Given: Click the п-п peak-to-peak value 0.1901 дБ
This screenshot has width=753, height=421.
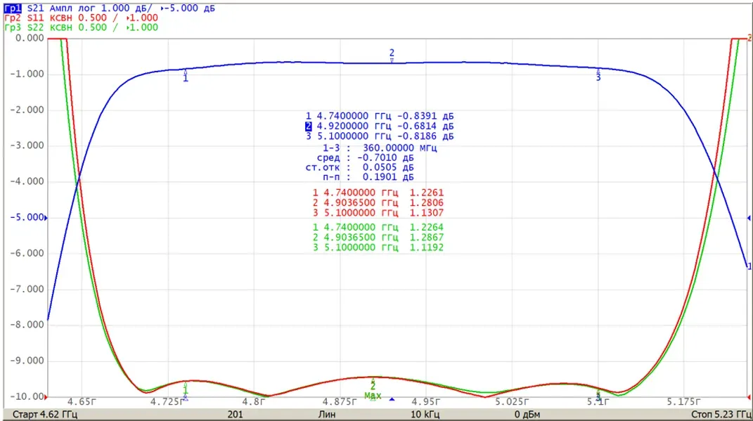Looking at the screenshot, I should tap(388, 177).
